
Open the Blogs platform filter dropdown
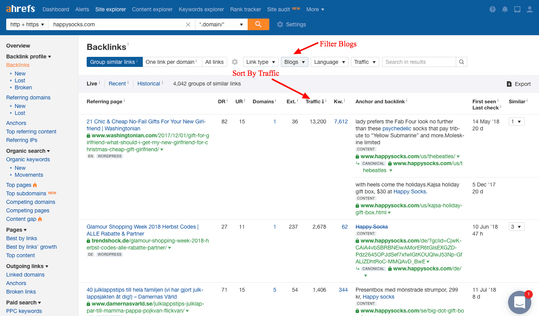tap(294, 62)
